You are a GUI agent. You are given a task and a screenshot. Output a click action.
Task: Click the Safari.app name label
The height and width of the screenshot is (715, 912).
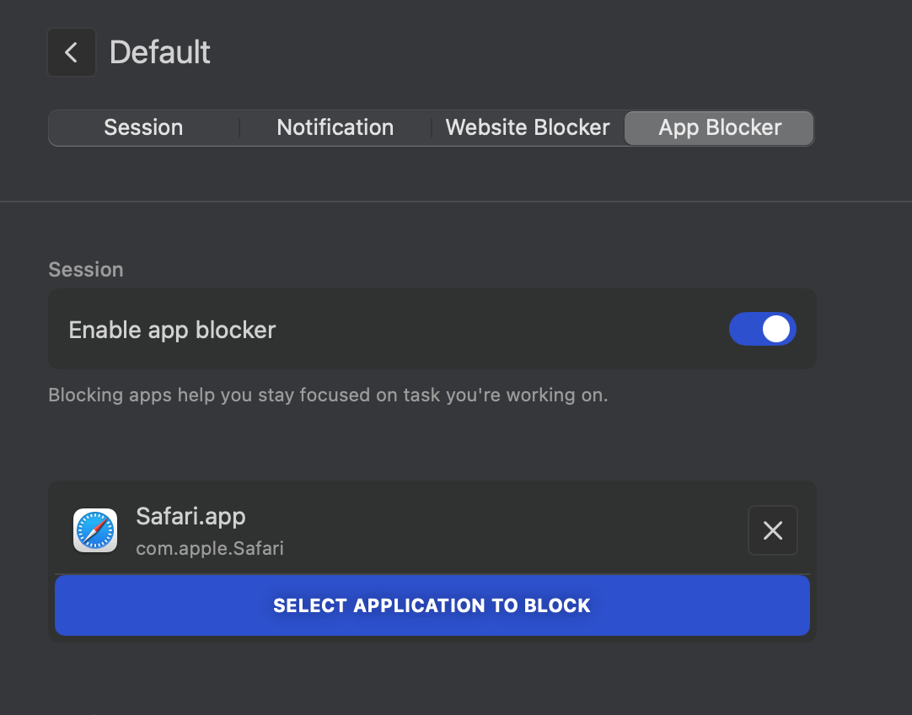tap(190, 516)
